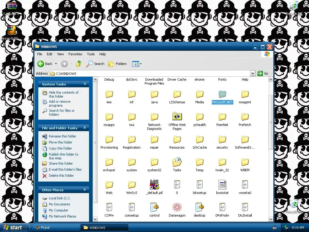Select the control file icon
Viewport: 309px width, 232px height.
(154, 207)
